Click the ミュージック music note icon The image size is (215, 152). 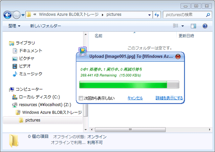pyautogui.click(x=15, y=74)
